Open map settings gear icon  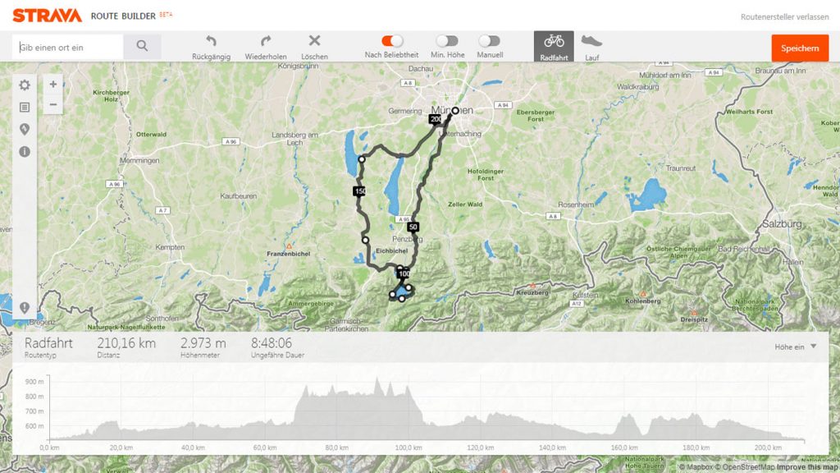(x=25, y=85)
